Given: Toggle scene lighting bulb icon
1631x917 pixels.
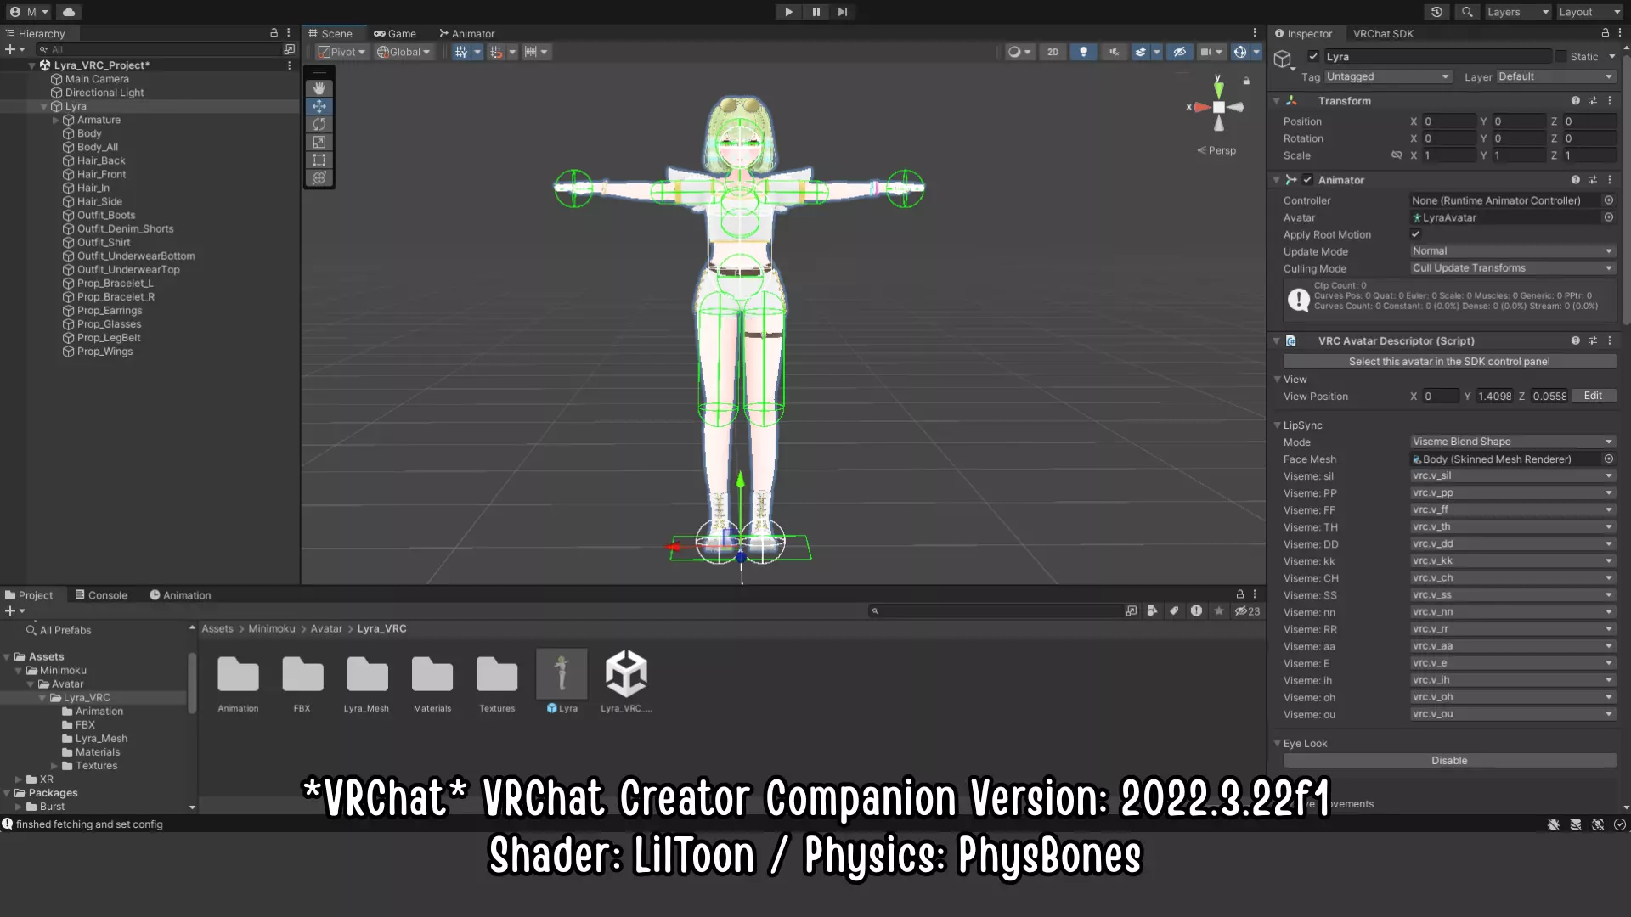Looking at the screenshot, I should coord(1083,52).
